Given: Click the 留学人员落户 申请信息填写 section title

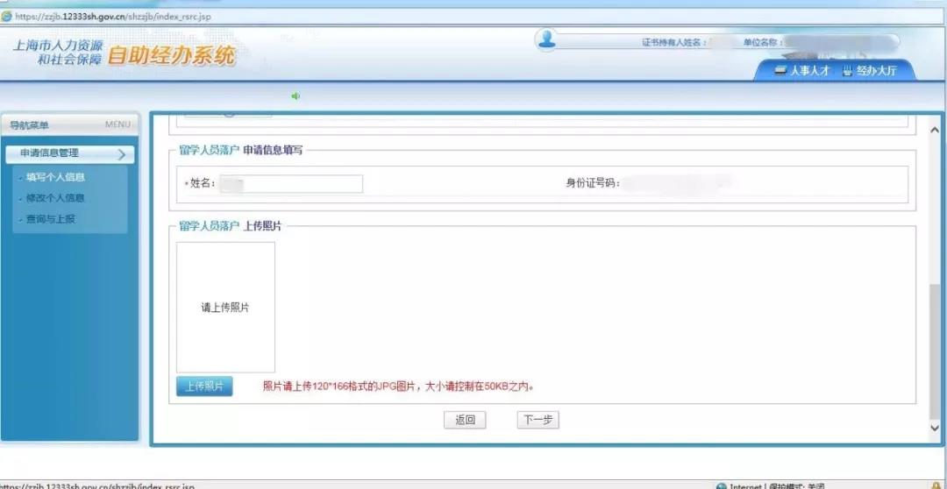Looking at the screenshot, I should 241,151.
